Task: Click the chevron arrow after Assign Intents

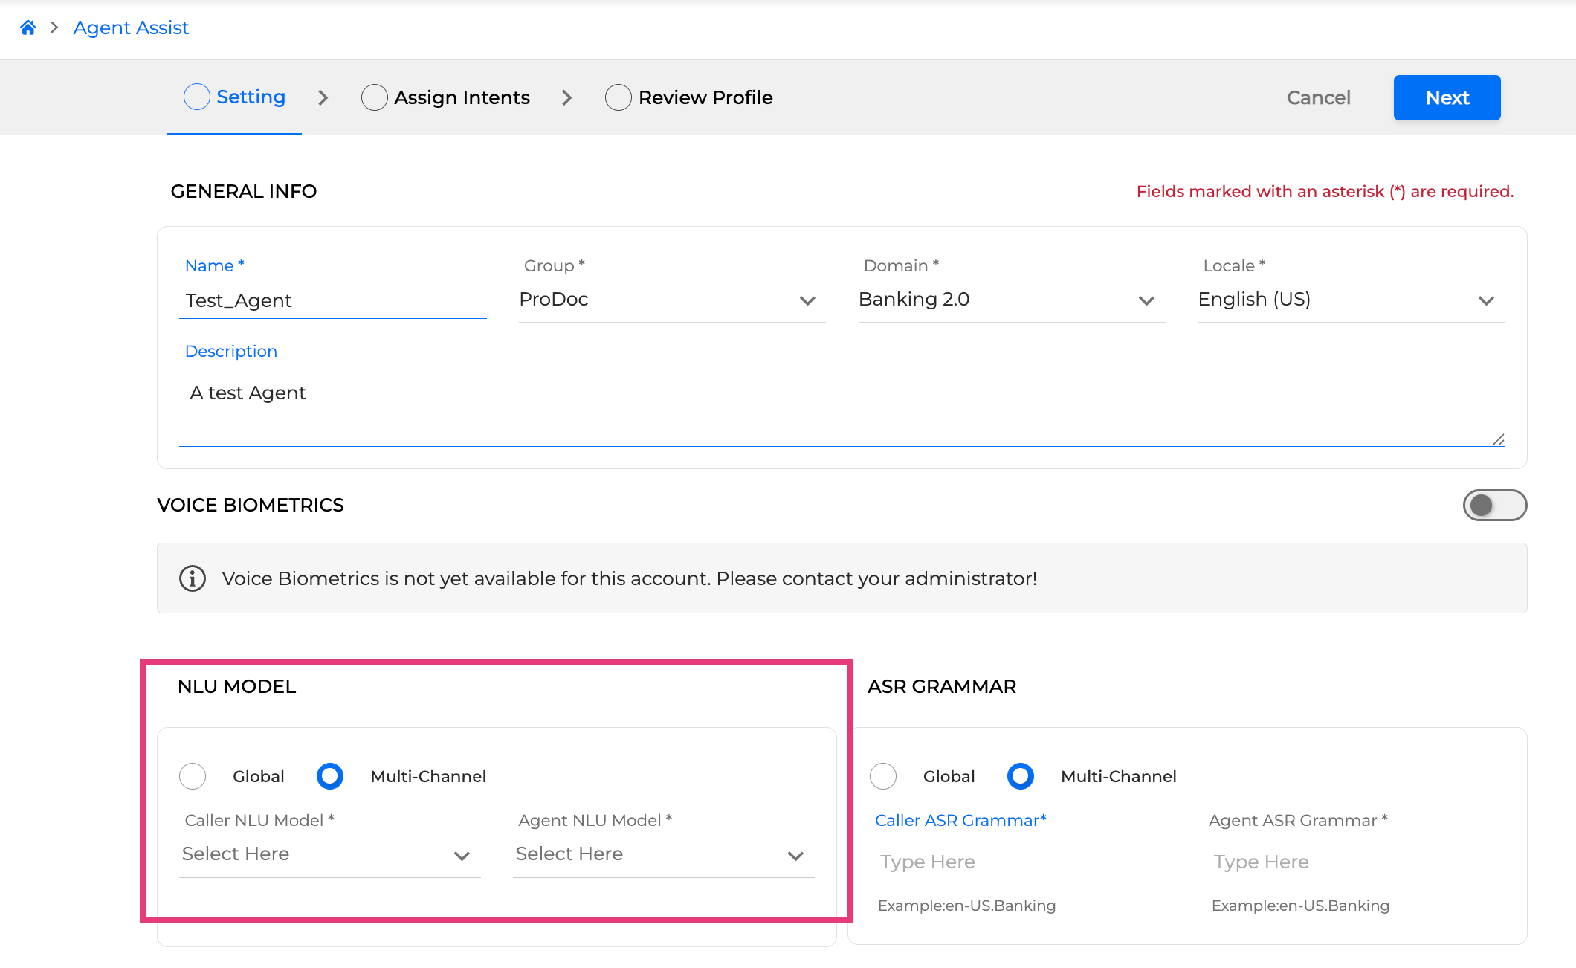Action: click(x=566, y=97)
